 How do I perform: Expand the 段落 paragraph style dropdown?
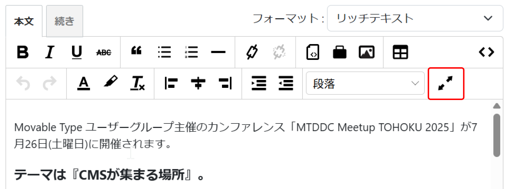pos(365,83)
